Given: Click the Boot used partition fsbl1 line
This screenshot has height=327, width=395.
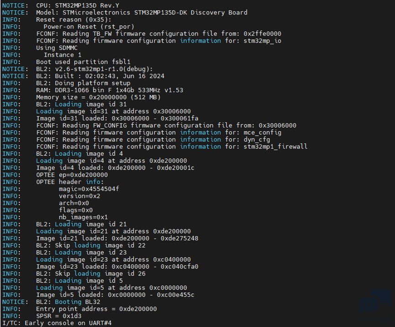Looking at the screenshot, I should coord(66,62).
